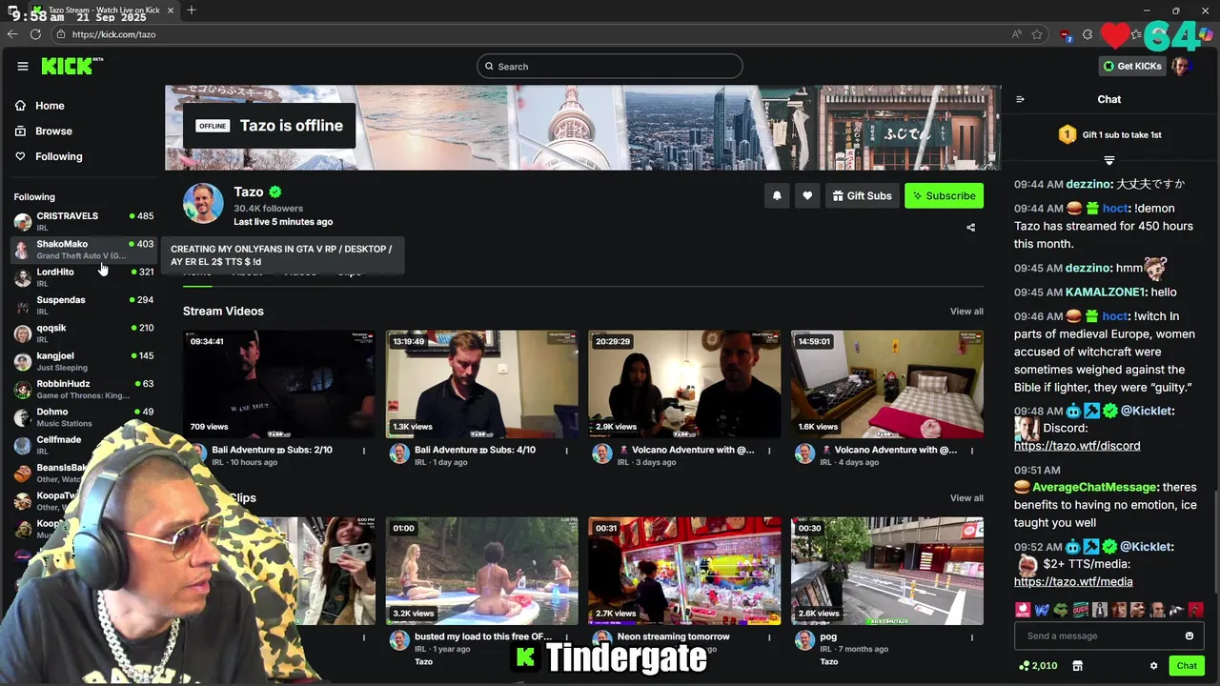Image resolution: width=1220 pixels, height=686 pixels.
Task: Toggle the notification bell for Tazo
Action: tap(777, 195)
